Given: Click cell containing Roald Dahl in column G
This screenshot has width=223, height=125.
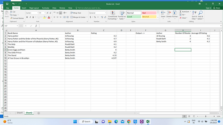Looking at the screenshot, I should tap(165, 39).
